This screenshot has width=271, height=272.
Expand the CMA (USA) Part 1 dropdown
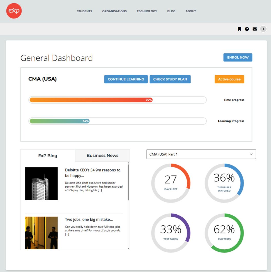tap(201, 154)
